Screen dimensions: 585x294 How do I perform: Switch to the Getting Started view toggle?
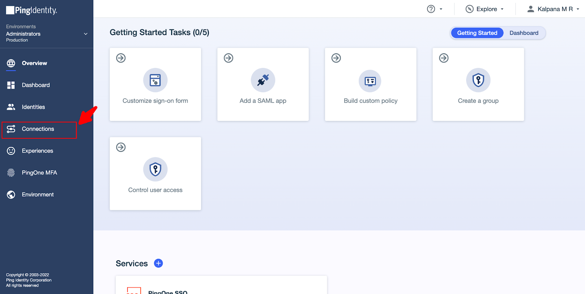click(x=477, y=33)
